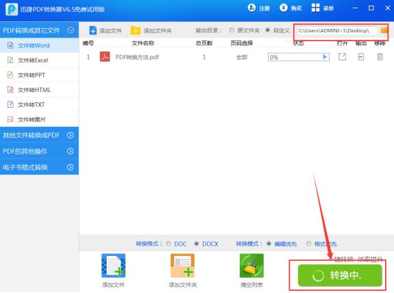Screen dimensions: 394x293
Task: Collapse the PDF转换成其它文件 section
Action: coord(71,30)
